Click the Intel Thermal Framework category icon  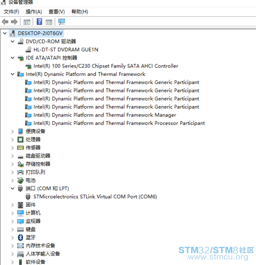click(21, 74)
